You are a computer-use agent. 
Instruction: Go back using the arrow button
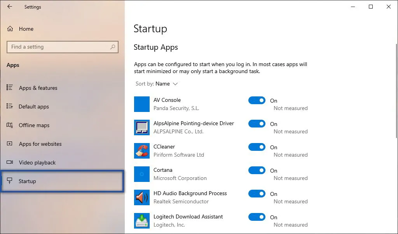click(9, 7)
